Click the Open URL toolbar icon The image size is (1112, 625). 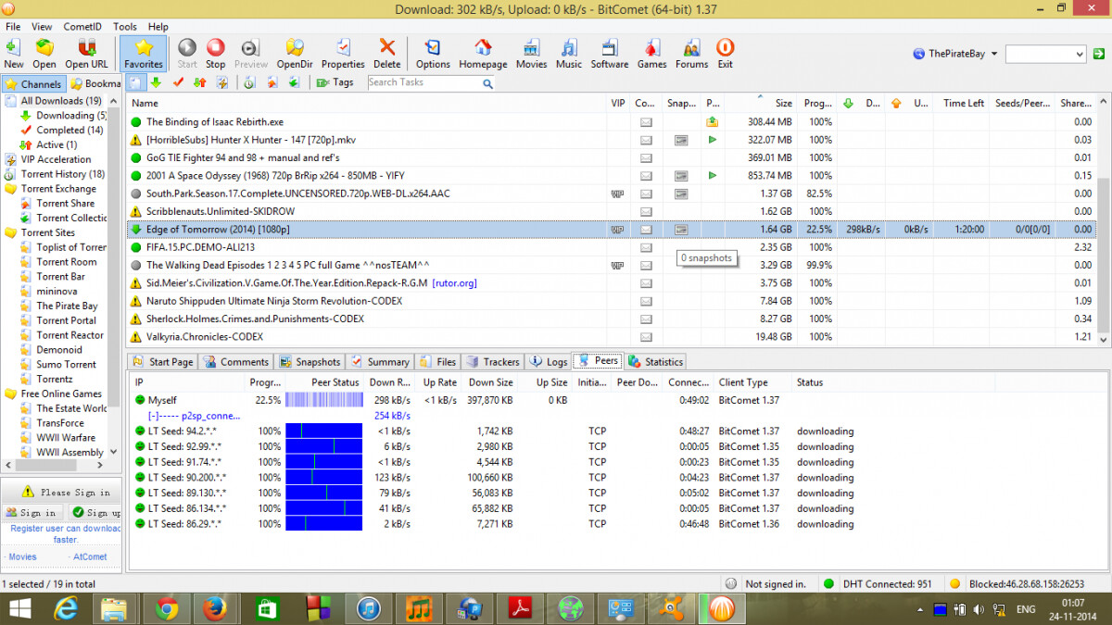(x=86, y=54)
